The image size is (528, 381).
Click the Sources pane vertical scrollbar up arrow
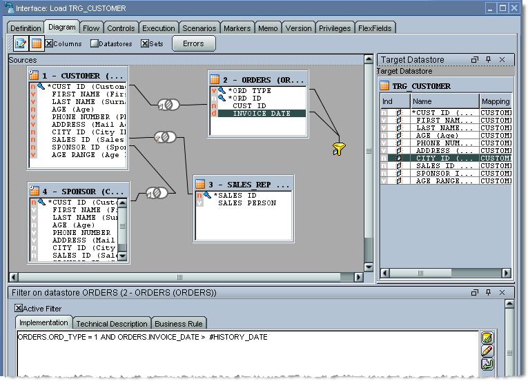pos(369,59)
